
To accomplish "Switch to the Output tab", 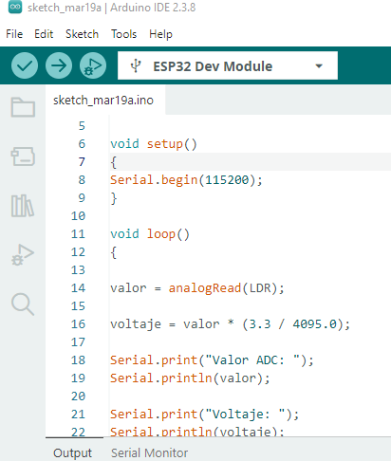I will [73, 452].
